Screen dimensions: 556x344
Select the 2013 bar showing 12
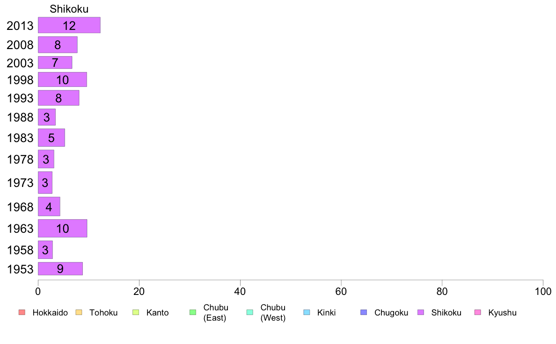point(69,25)
